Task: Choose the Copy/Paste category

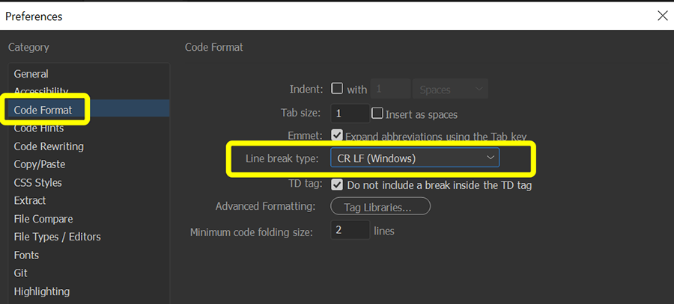Action: (x=40, y=164)
